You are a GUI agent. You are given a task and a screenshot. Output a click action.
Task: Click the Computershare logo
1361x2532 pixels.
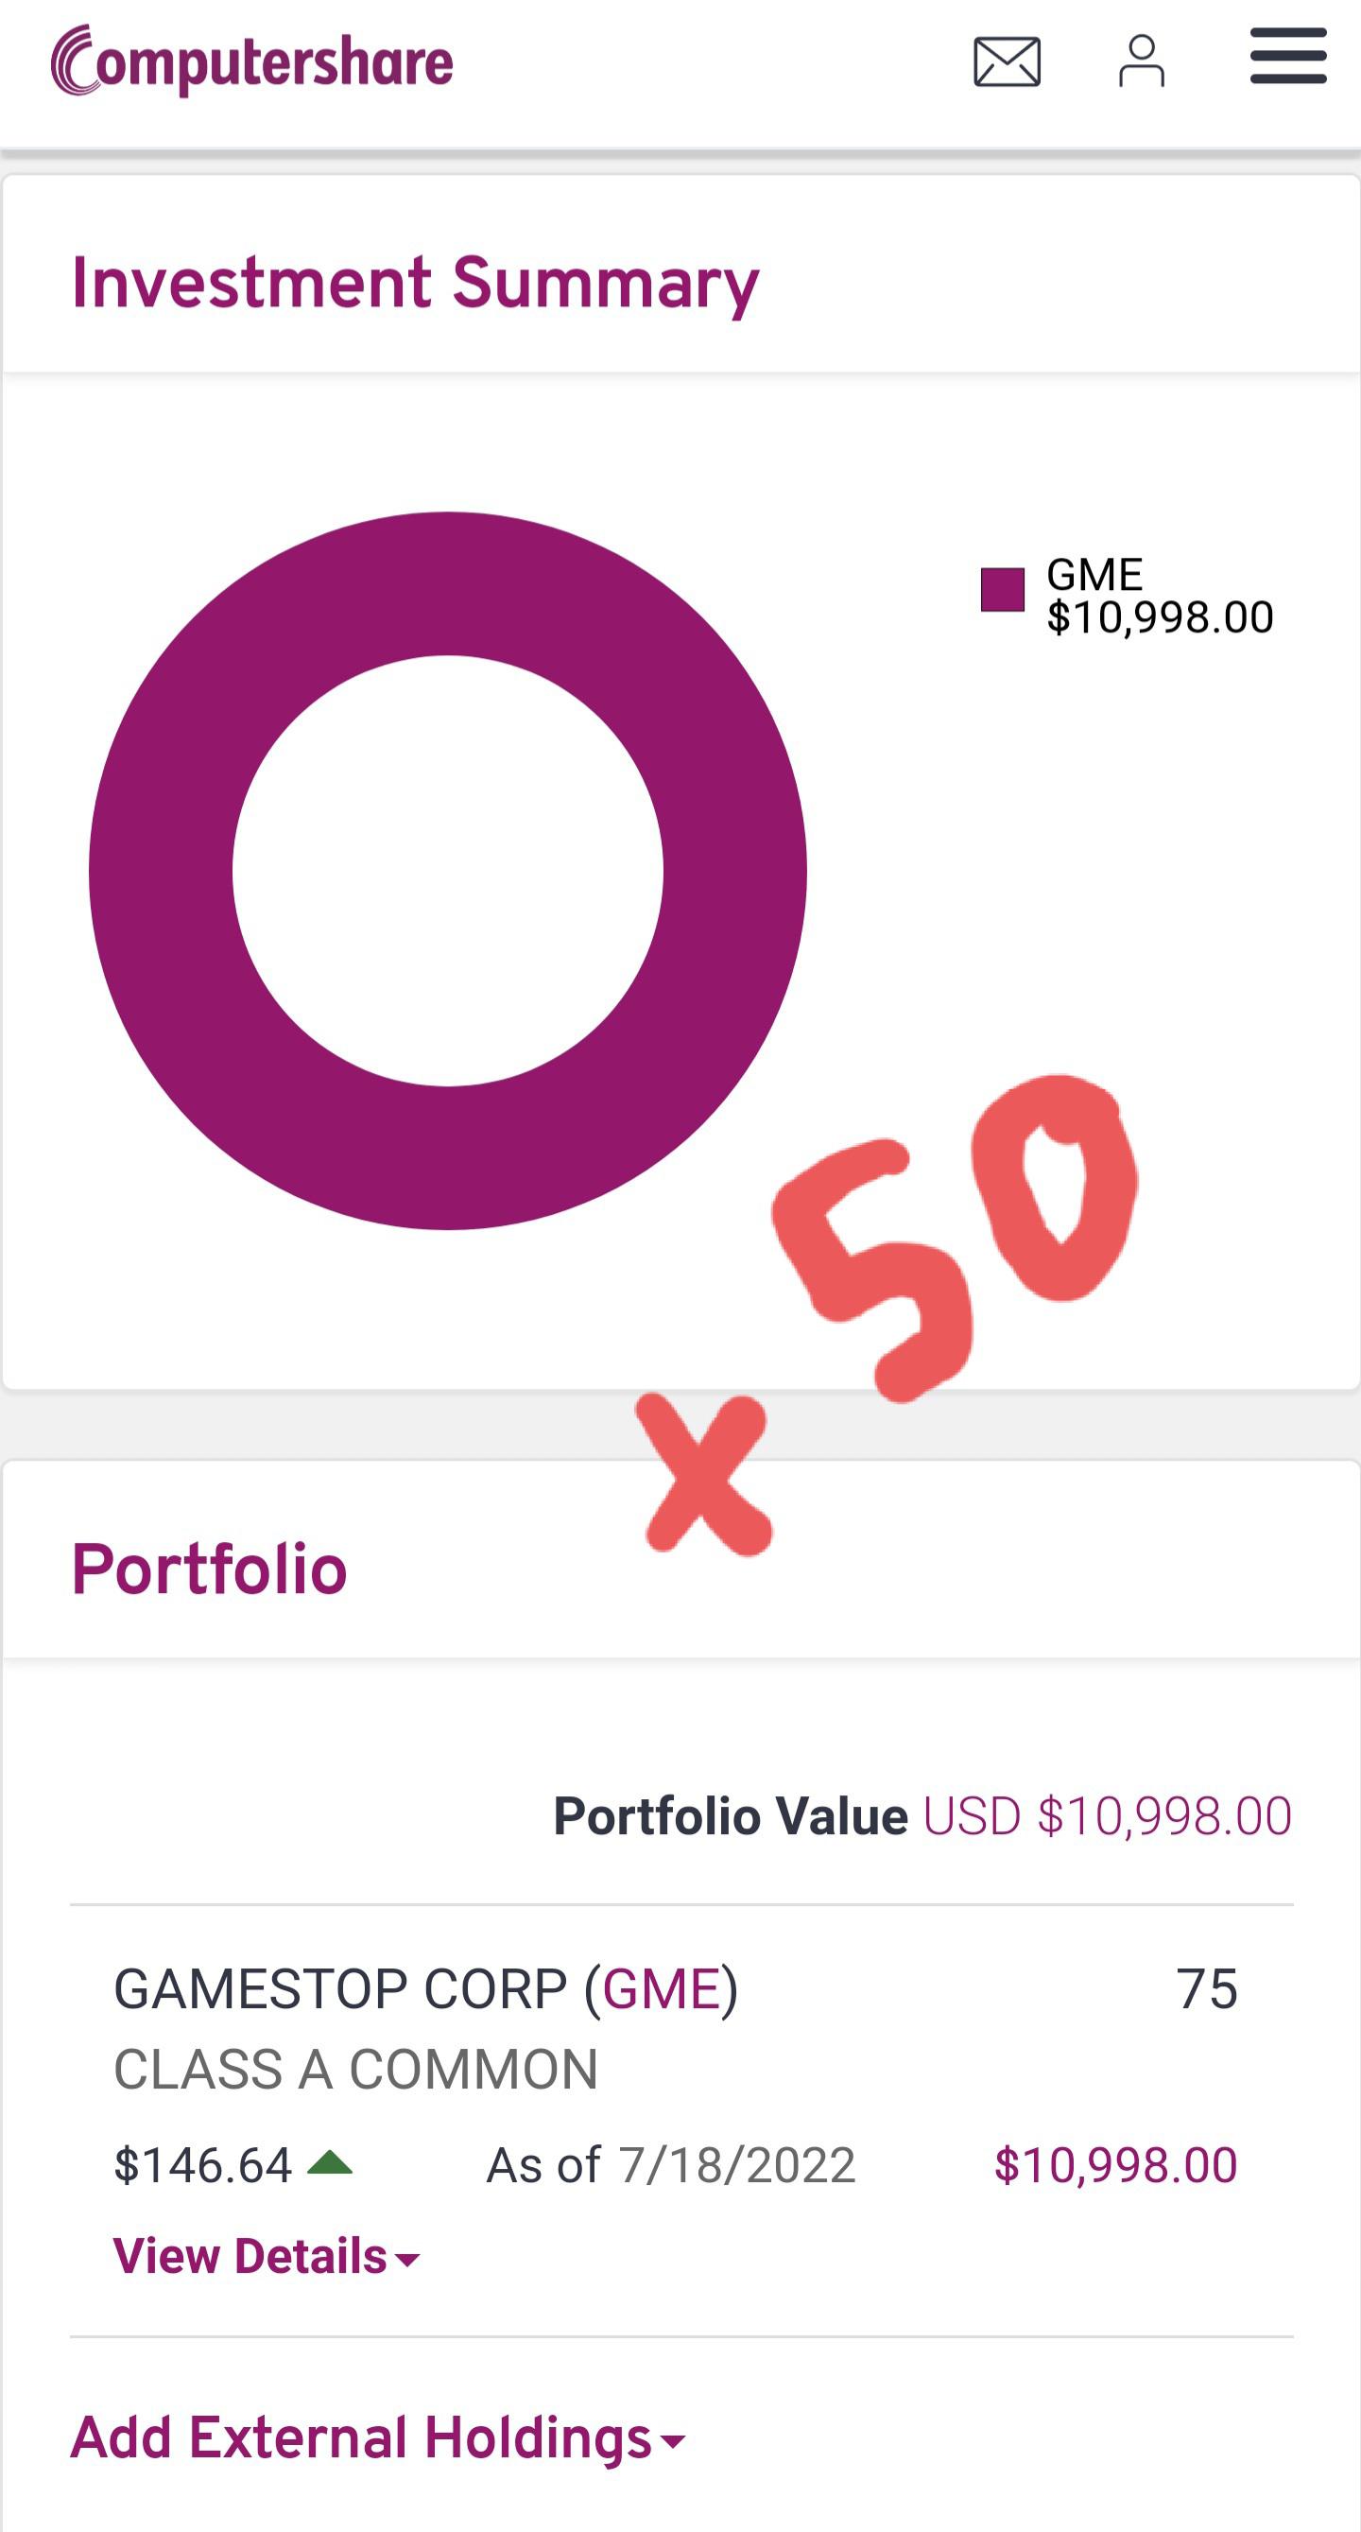252,61
